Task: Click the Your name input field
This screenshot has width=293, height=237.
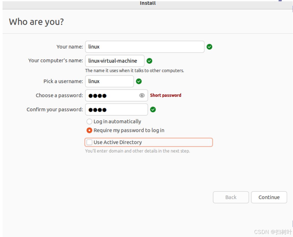Action: pos(145,47)
